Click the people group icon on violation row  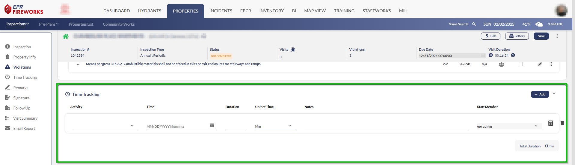tap(501, 64)
